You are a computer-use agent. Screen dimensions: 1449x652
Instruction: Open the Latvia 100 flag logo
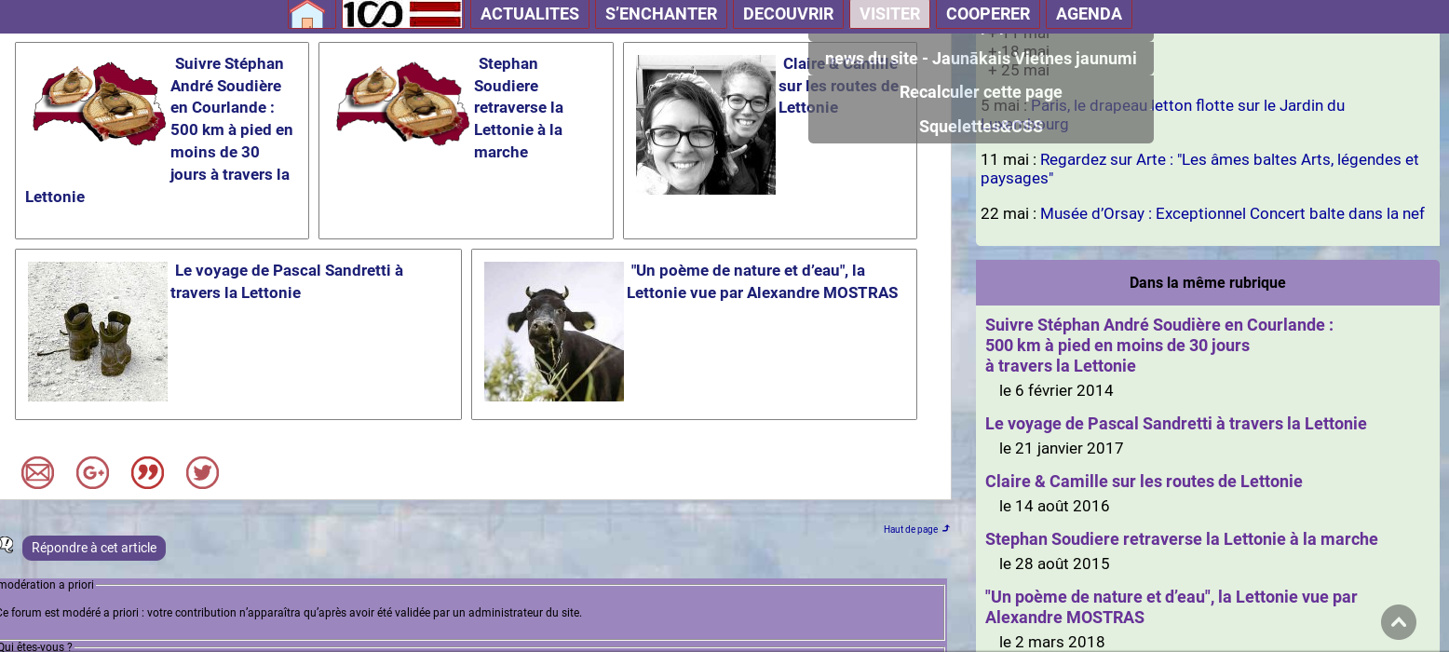402,14
